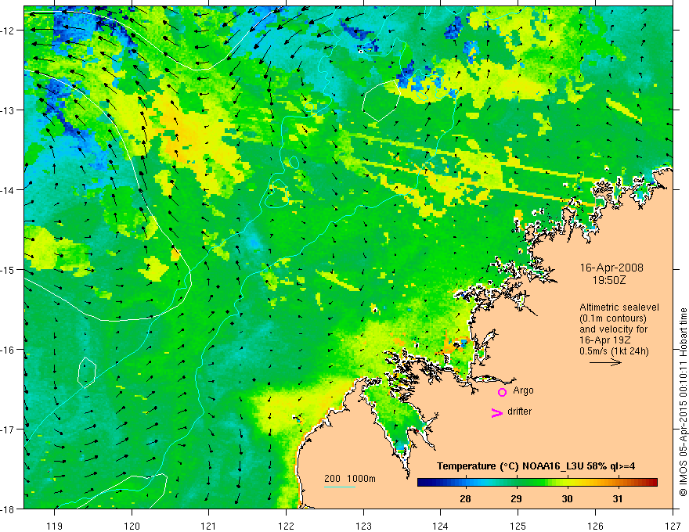Click the '16-Apr 19Z' caption line
Viewport: 689px width, 532px height.
click(603, 340)
